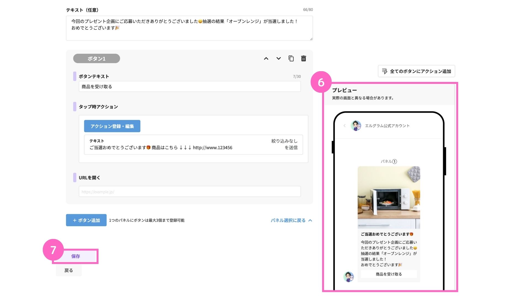This screenshot has height=298, width=530.
Task: Click the microwave image in the preview
Action: (x=389, y=197)
